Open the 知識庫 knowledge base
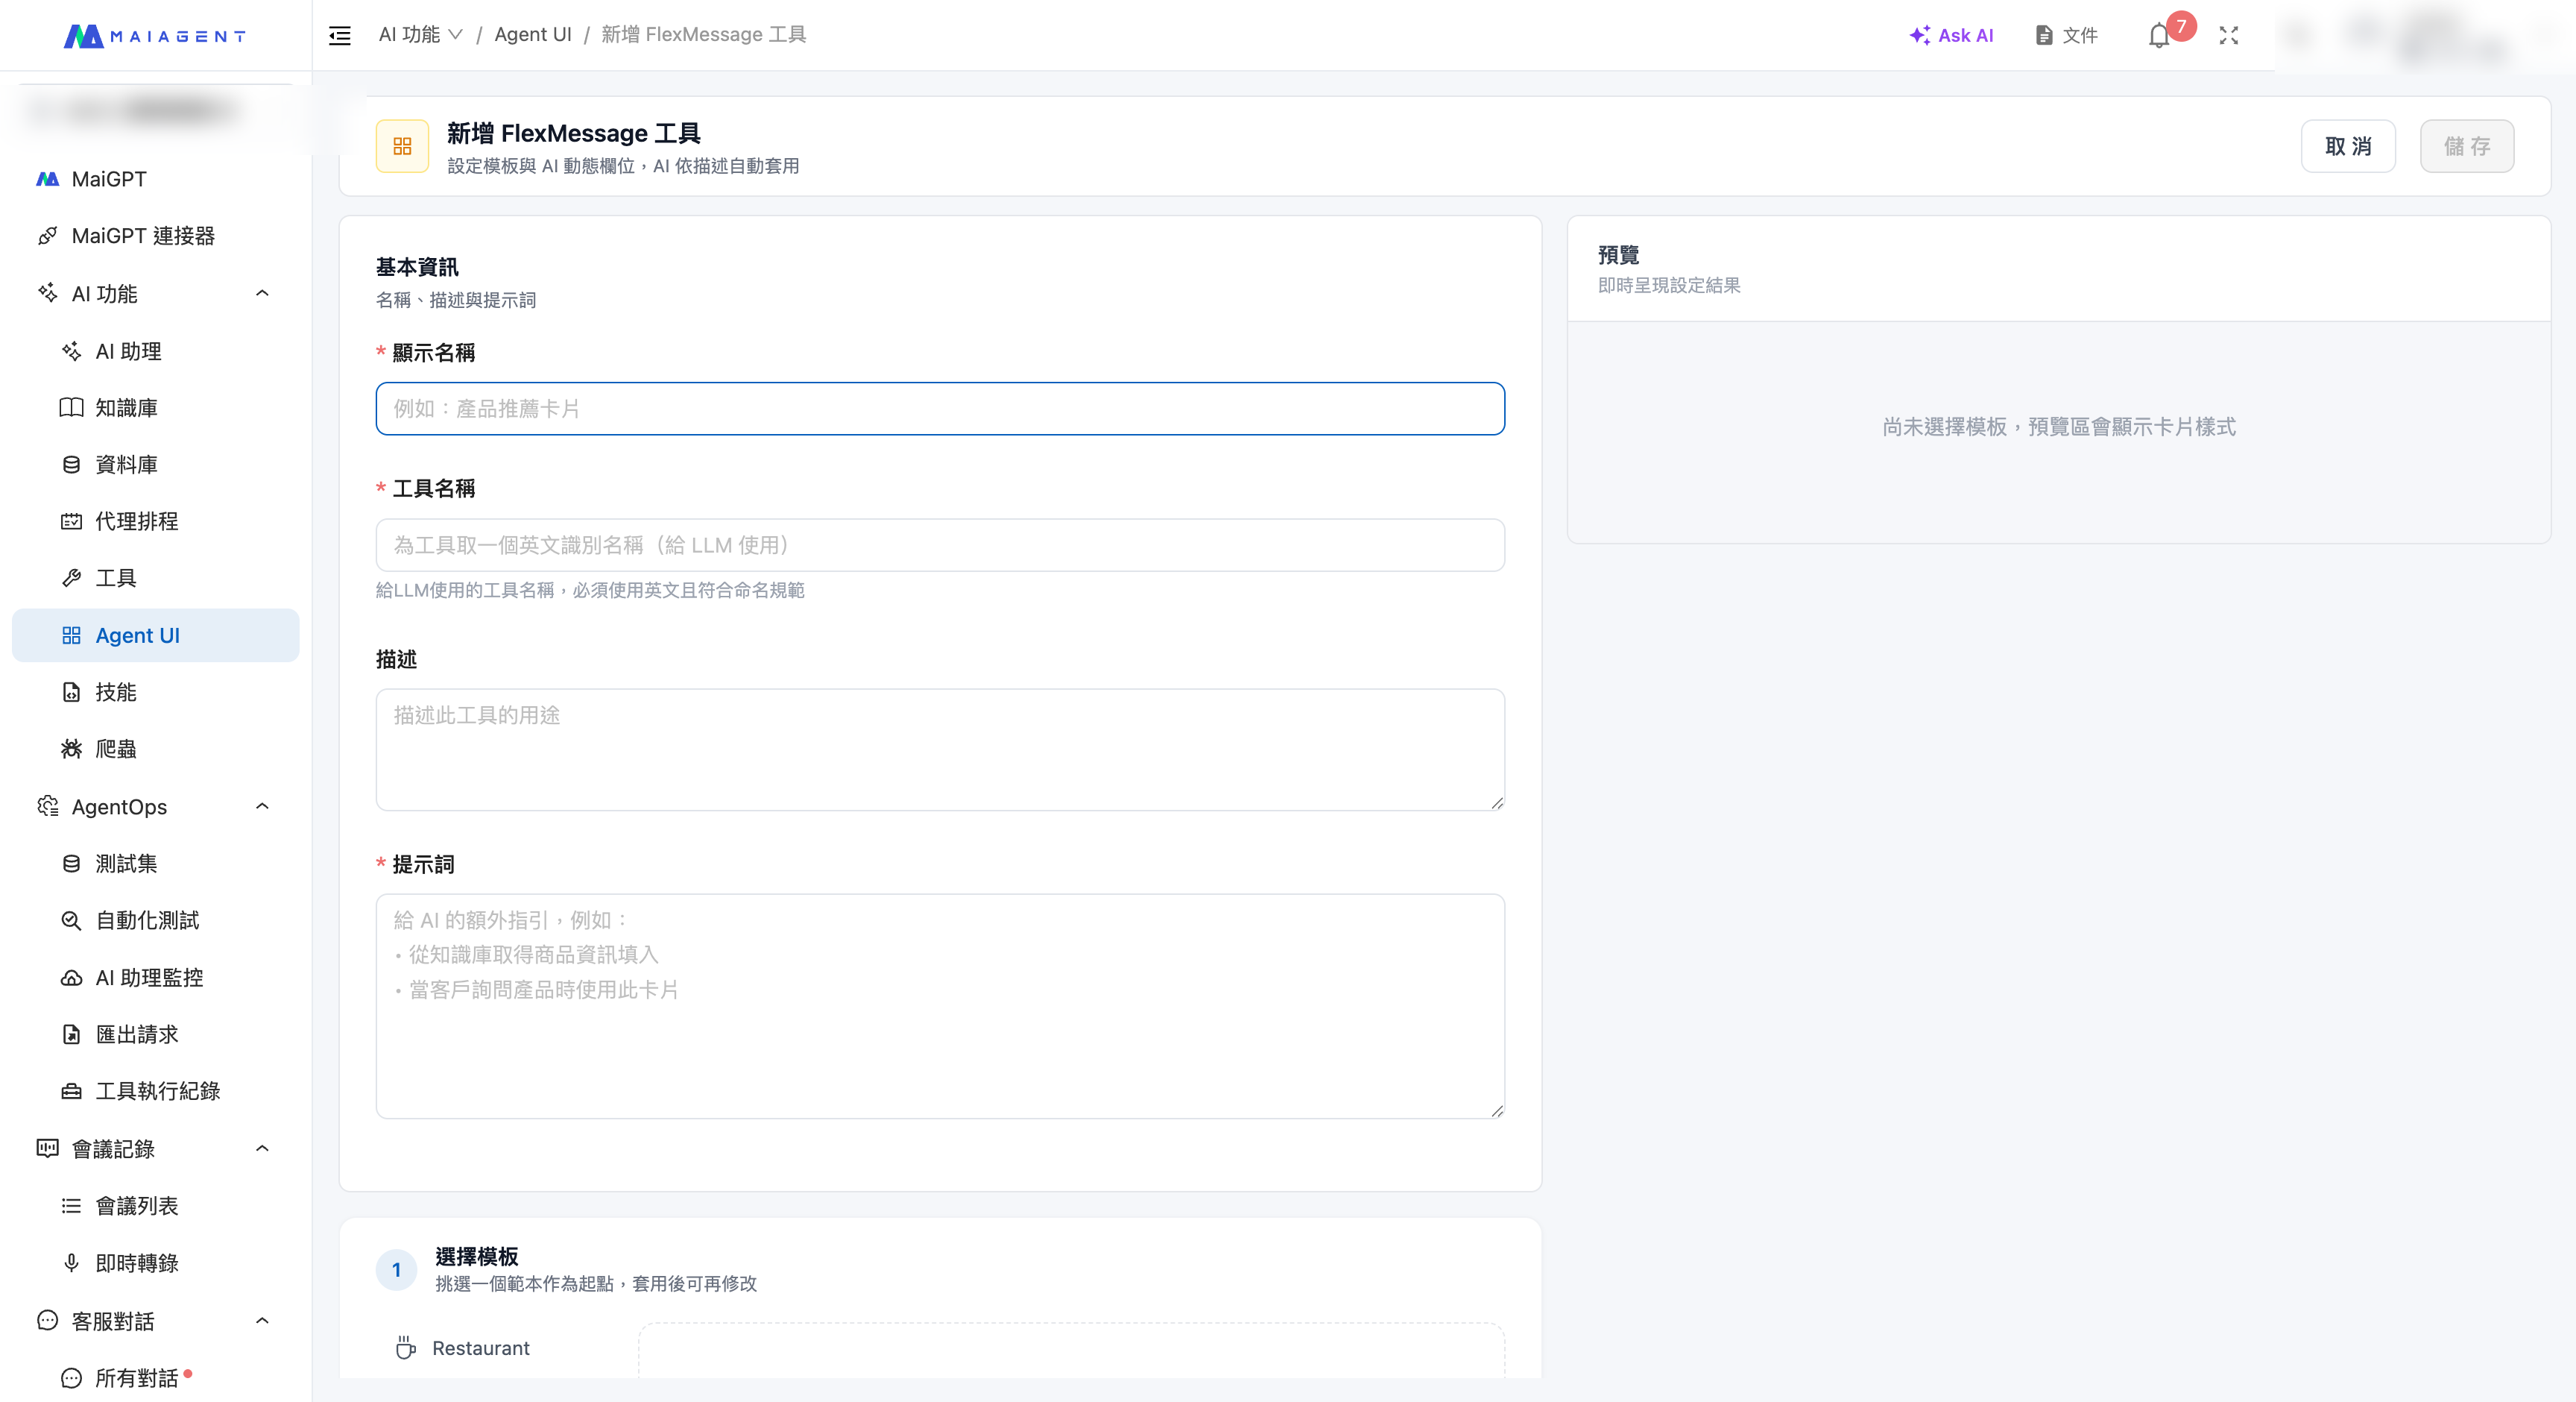 [155, 407]
